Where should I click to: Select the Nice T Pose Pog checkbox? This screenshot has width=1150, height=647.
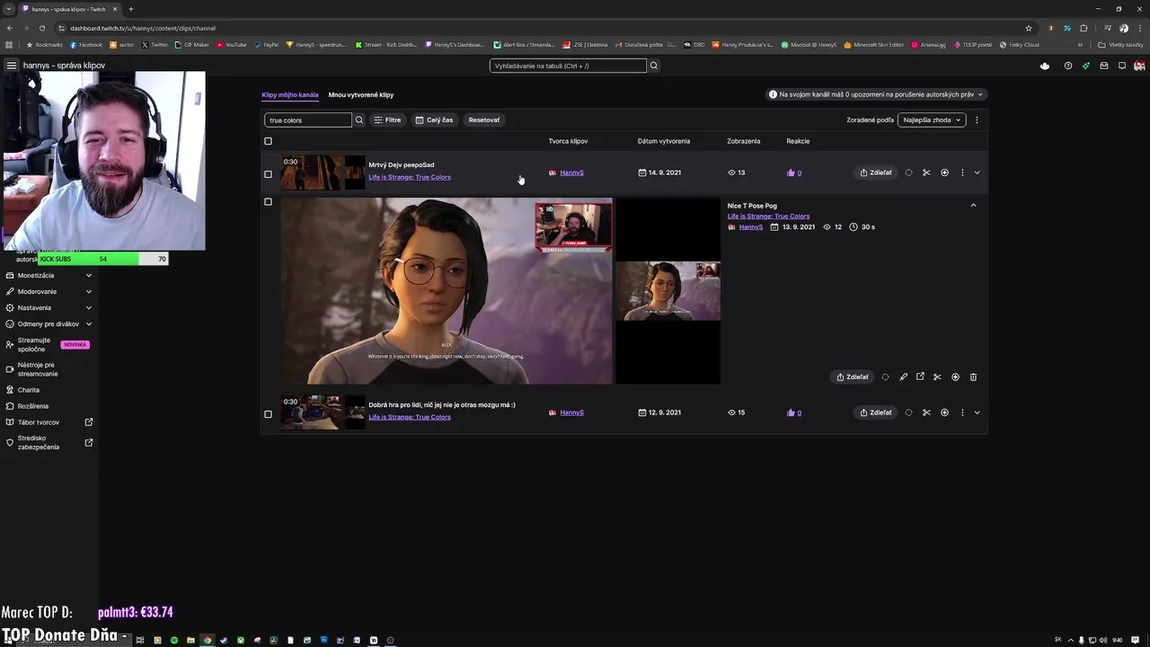(268, 202)
